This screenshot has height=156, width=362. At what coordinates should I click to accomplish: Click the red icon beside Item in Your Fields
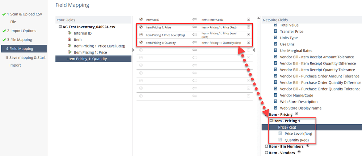(69, 40)
